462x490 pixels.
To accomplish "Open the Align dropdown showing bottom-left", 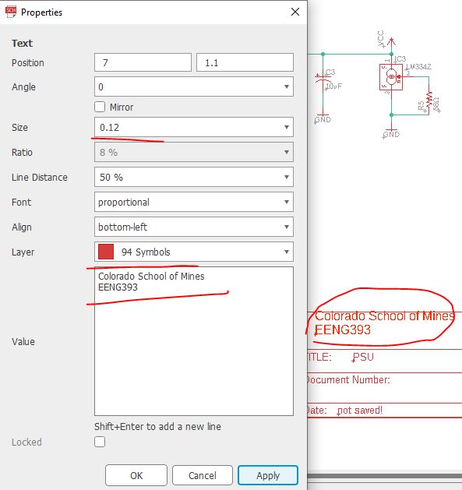I will coord(194,227).
